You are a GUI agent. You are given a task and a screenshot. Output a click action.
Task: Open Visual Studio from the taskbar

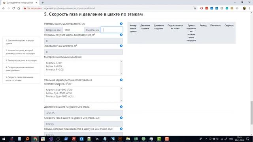click(x=51, y=139)
